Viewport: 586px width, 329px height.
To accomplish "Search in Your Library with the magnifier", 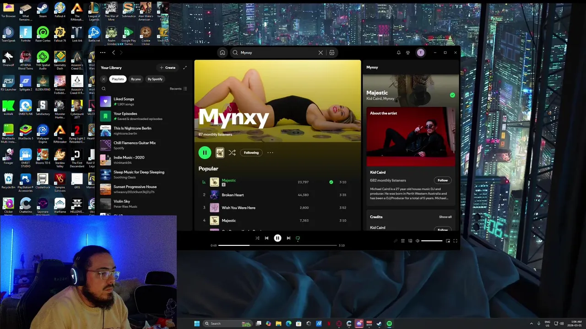I will [x=103, y=89].
